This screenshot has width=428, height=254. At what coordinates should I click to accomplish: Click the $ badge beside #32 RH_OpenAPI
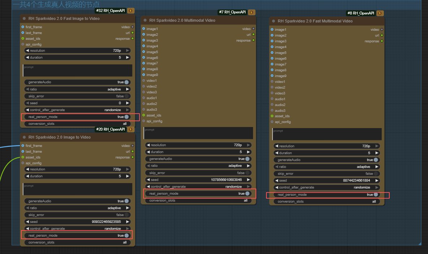coord(130,10)
